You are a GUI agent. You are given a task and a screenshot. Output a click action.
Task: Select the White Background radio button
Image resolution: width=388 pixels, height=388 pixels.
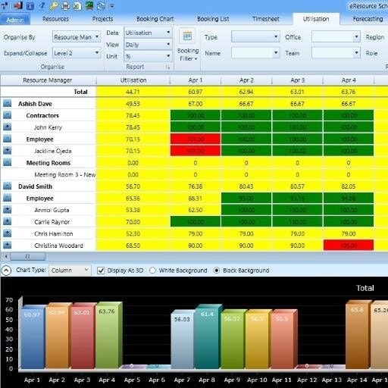coord(152,271)
